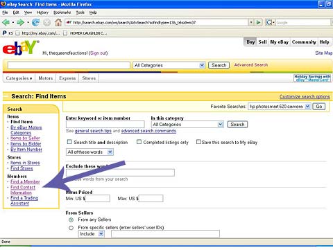This screenshot has width=333, height=250.
Task: Open the Express tab
Action: [x=67, y=78]
